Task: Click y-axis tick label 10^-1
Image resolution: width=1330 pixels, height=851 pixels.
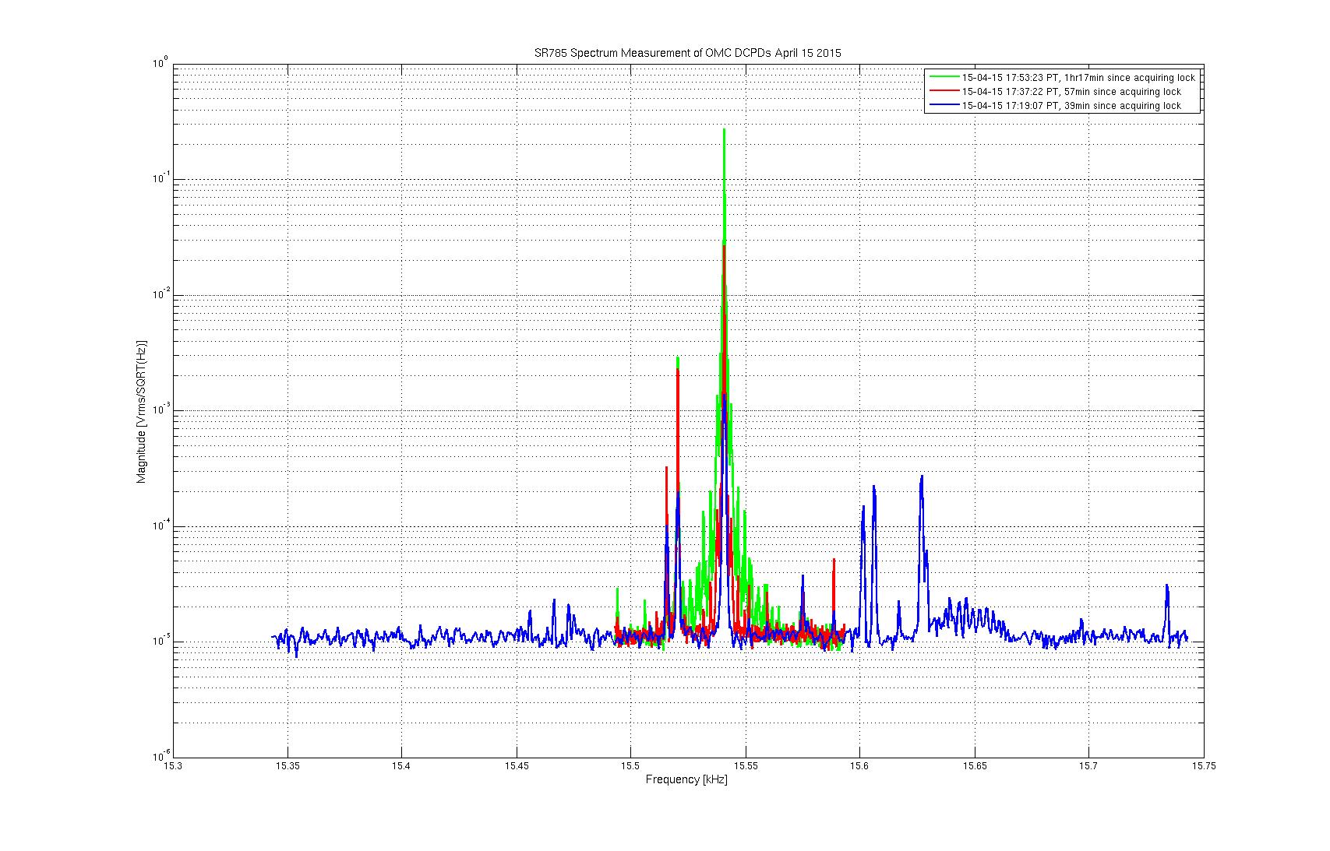Action: [x=160, y=178]
